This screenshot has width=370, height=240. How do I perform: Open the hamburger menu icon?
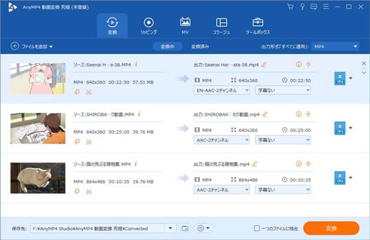click(x=326, y=7)
